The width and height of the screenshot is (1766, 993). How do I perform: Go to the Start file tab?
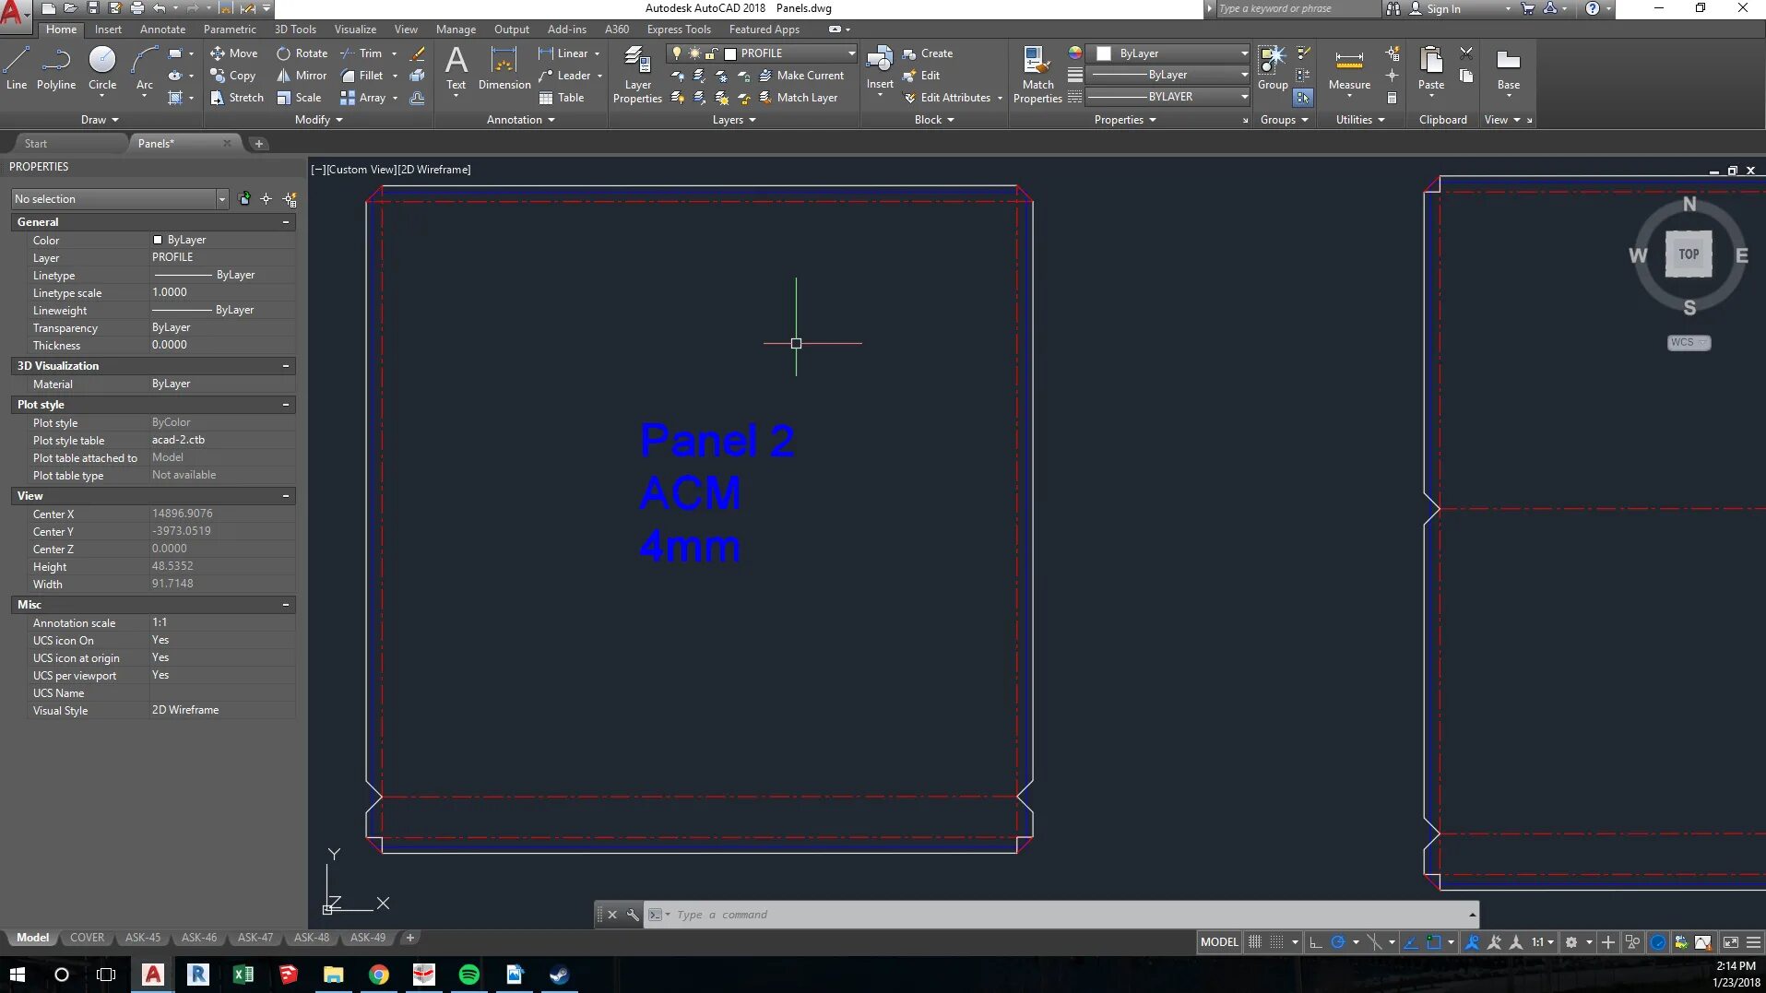tap(36, 144)
